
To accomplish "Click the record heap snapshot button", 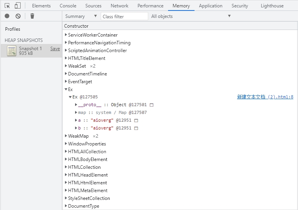I will [x=7, y=16].
